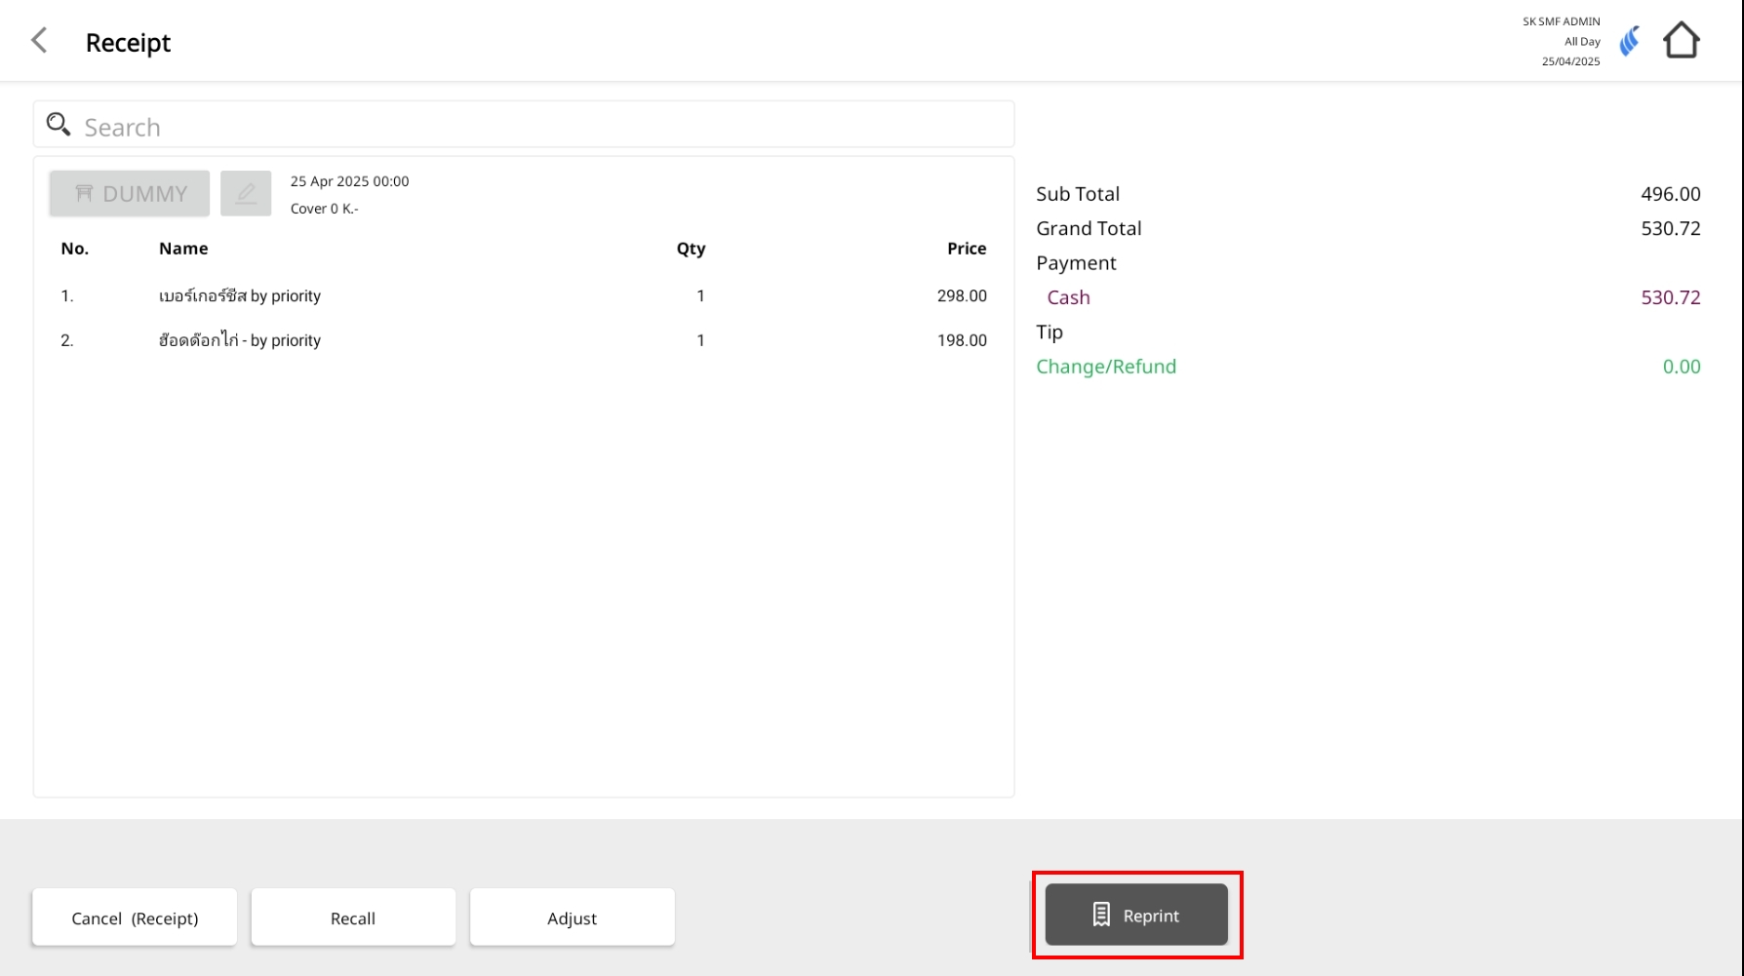Select the first item row priced 298.00
This screenshot has height=976, width=1744.
523,295
